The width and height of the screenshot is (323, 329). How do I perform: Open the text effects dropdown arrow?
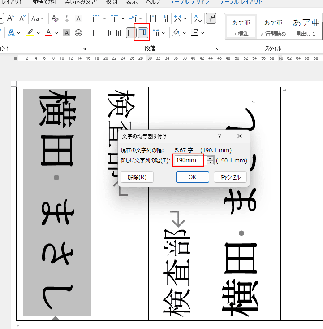click(x=19, y=33)
